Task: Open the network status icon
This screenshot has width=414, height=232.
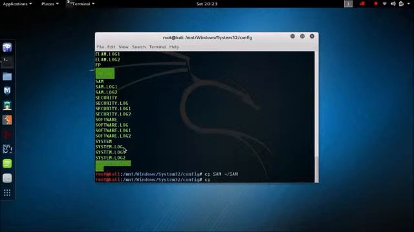Action: pos(385,4)
